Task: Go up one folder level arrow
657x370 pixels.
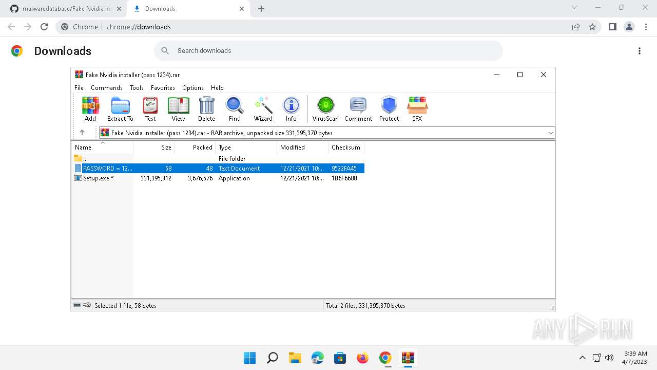Action: pos(82,133)
